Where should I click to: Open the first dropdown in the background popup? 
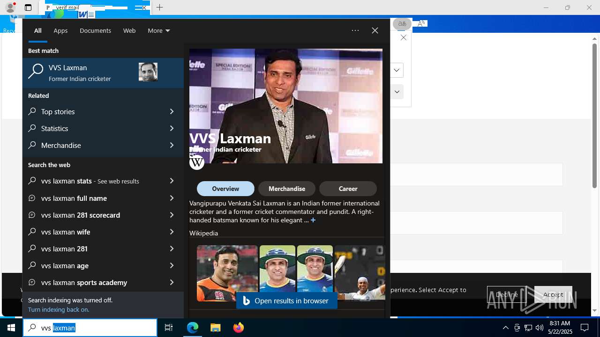pyautogui.click(x=397, y=70)
